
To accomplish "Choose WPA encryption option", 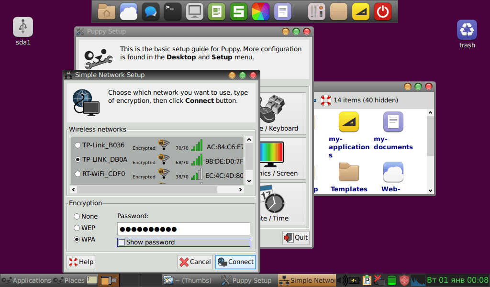I will tap(77, 240).
